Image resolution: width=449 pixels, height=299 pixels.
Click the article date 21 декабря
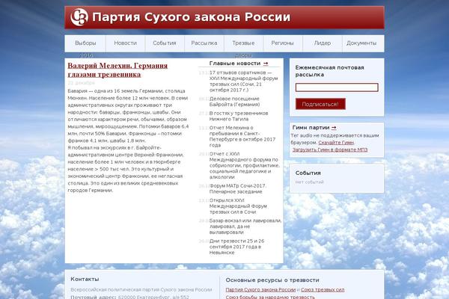point(82,83)
